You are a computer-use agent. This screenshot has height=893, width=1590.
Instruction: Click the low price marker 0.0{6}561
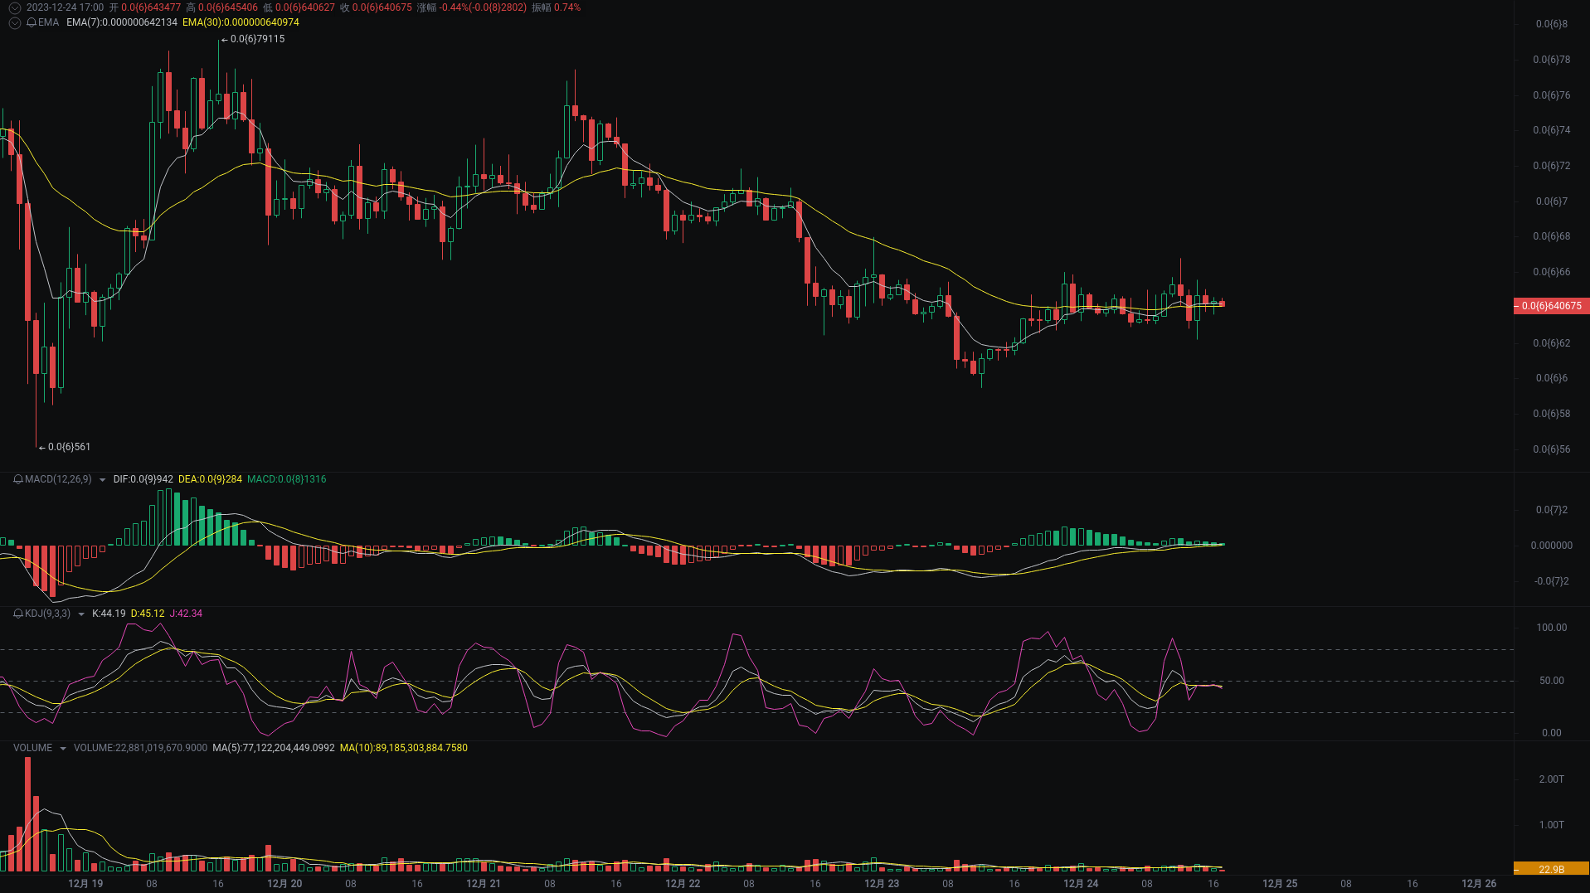point(69,447)
